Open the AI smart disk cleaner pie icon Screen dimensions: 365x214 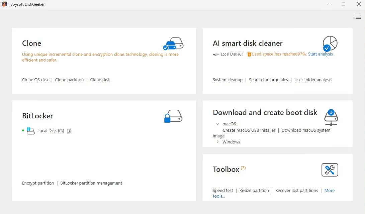click(331, 43)
